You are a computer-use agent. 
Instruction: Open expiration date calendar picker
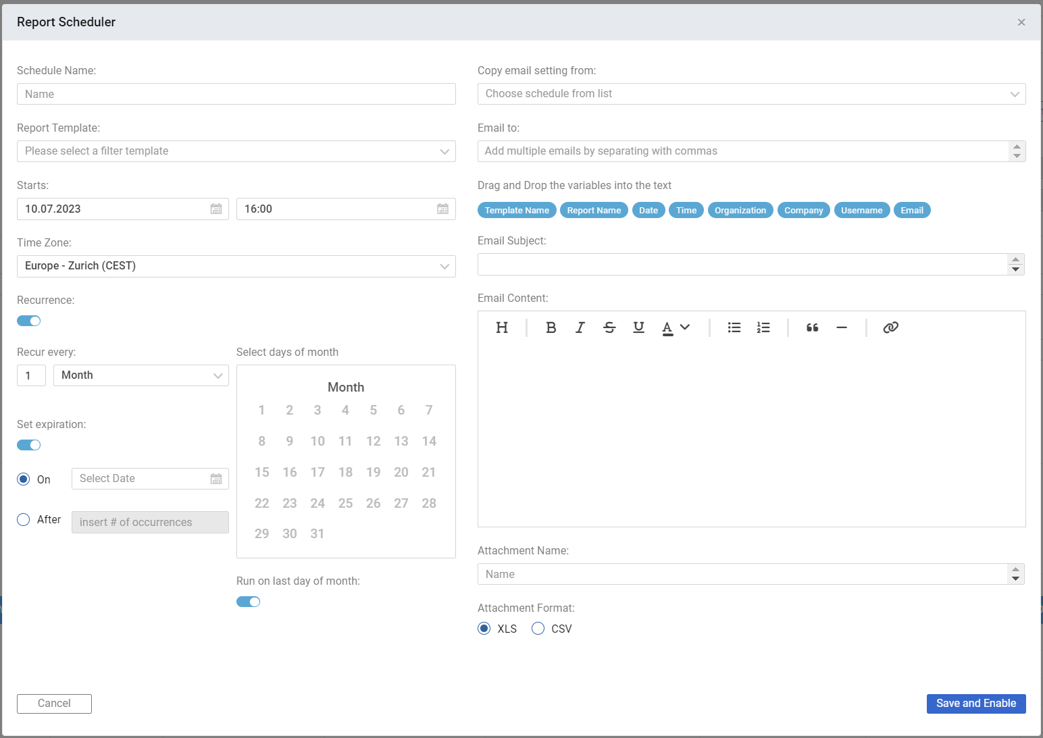tap(216, 479)
